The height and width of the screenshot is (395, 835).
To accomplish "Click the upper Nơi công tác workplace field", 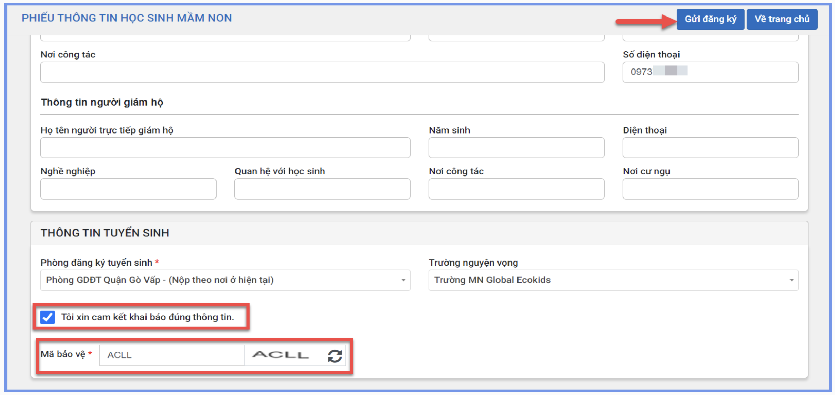I will (x=322, y=72).
